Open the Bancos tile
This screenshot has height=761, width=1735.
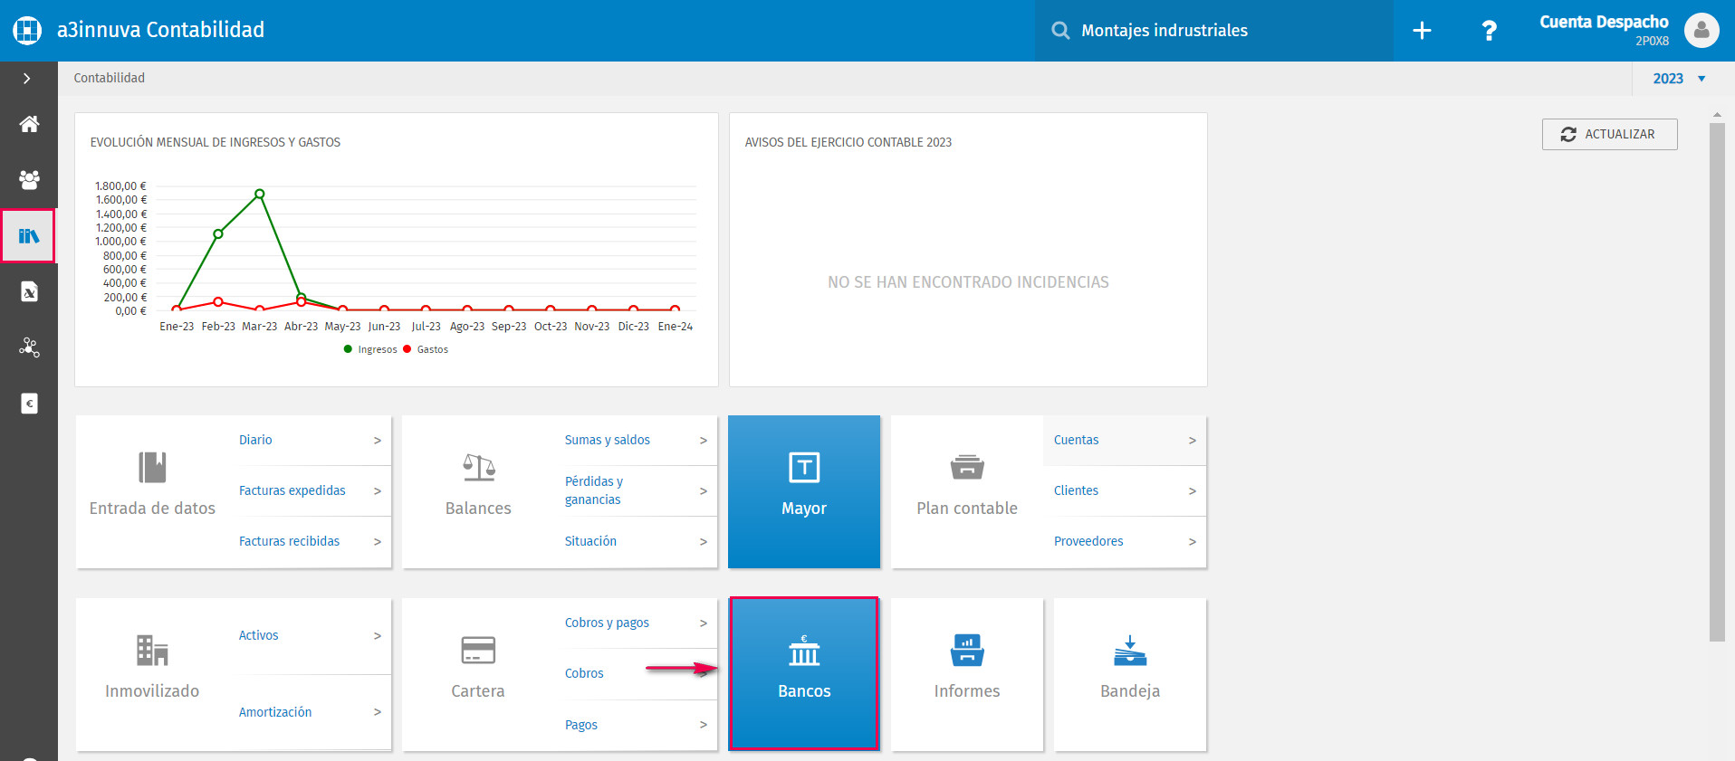[804, 673]
